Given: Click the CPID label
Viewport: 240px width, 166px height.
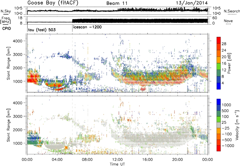Looking at the screenshot, I should coord(7,28).
